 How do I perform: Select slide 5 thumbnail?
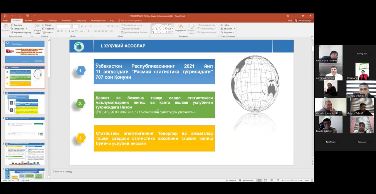pos(25,154)
